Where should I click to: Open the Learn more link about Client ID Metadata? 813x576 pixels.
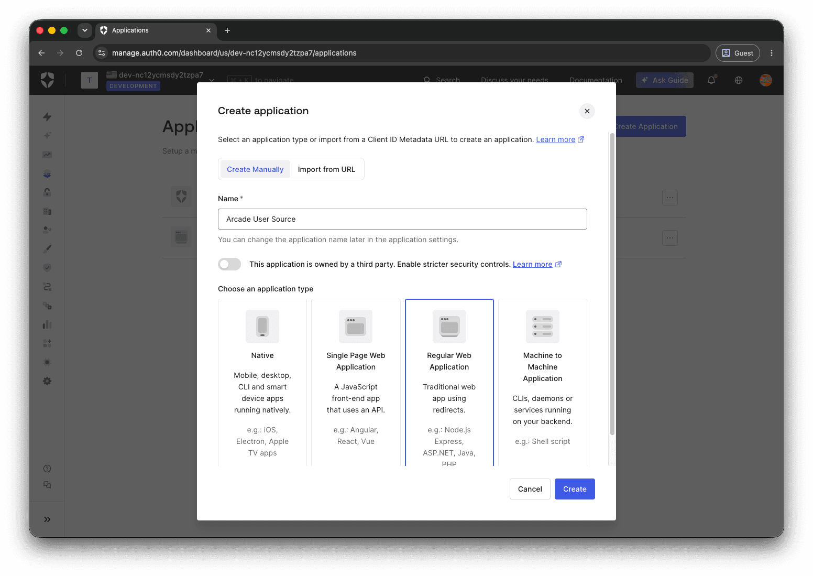point(560,139)
